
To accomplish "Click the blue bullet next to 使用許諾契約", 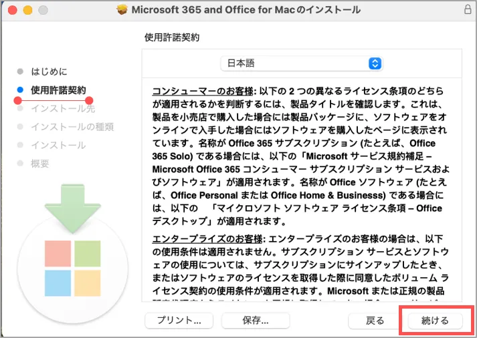I will [20, 90].
